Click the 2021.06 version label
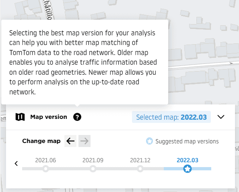The height and width of the screenshot is (192, 239). pyautogui.click(x=45, y=160)
